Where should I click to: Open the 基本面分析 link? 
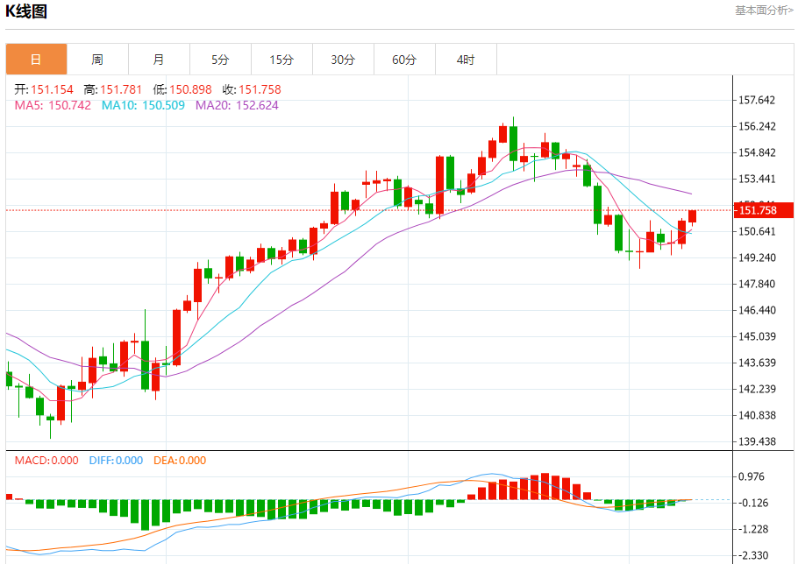(763, 11)
